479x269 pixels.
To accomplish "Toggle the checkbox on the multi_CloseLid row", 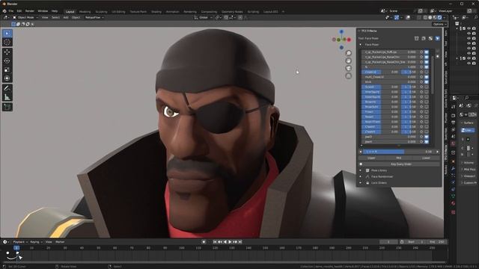I will pyautogui.click(x=427, y=77).
